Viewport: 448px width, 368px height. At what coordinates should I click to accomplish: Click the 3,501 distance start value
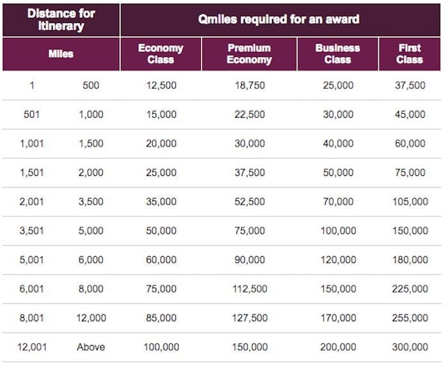pos(32,231)
